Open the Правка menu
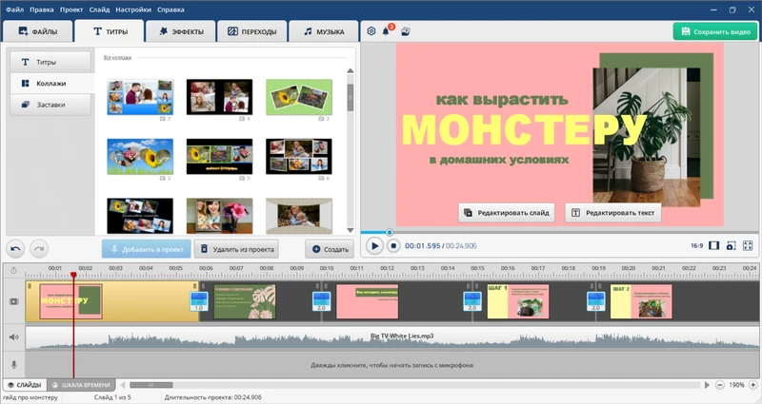The height and width of the screenshot is (404, 762). click(42, 10)
